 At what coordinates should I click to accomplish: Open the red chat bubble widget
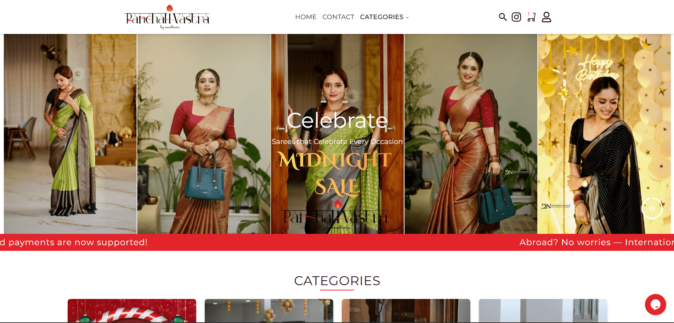click(x=655, y=304)
